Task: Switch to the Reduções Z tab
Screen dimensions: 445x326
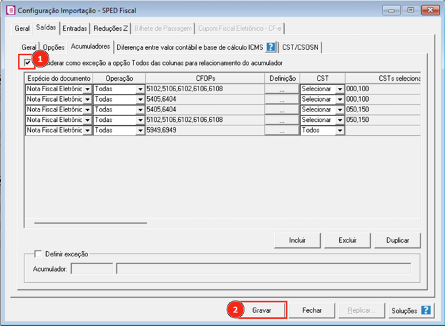Action: tap(110, 29)
